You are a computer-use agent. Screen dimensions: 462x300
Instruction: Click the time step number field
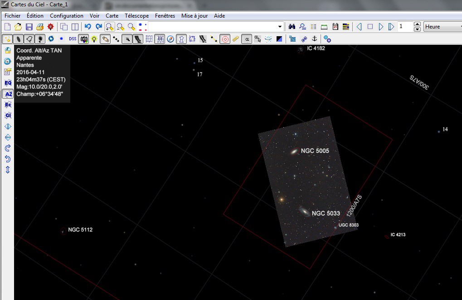405,27
